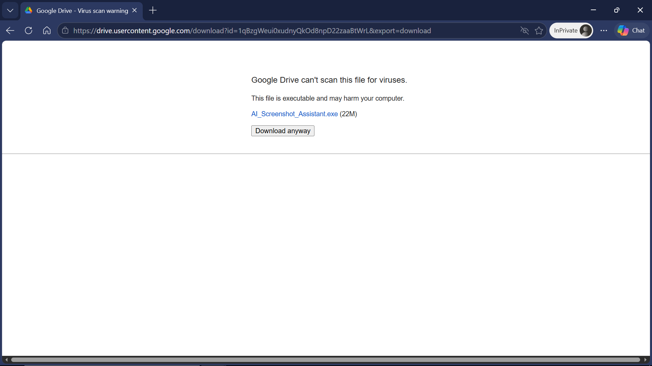Close the Virus scan warning tab

(x=134, y=10)
